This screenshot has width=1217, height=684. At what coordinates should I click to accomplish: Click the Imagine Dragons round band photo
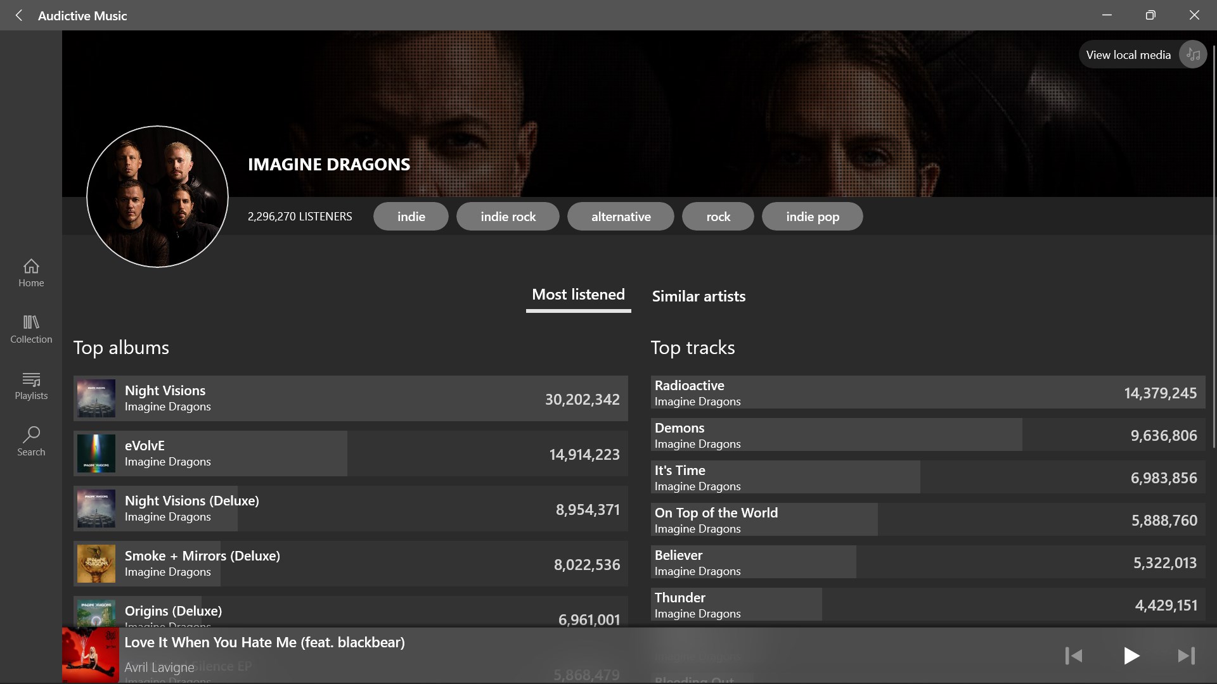coord(157,196)
